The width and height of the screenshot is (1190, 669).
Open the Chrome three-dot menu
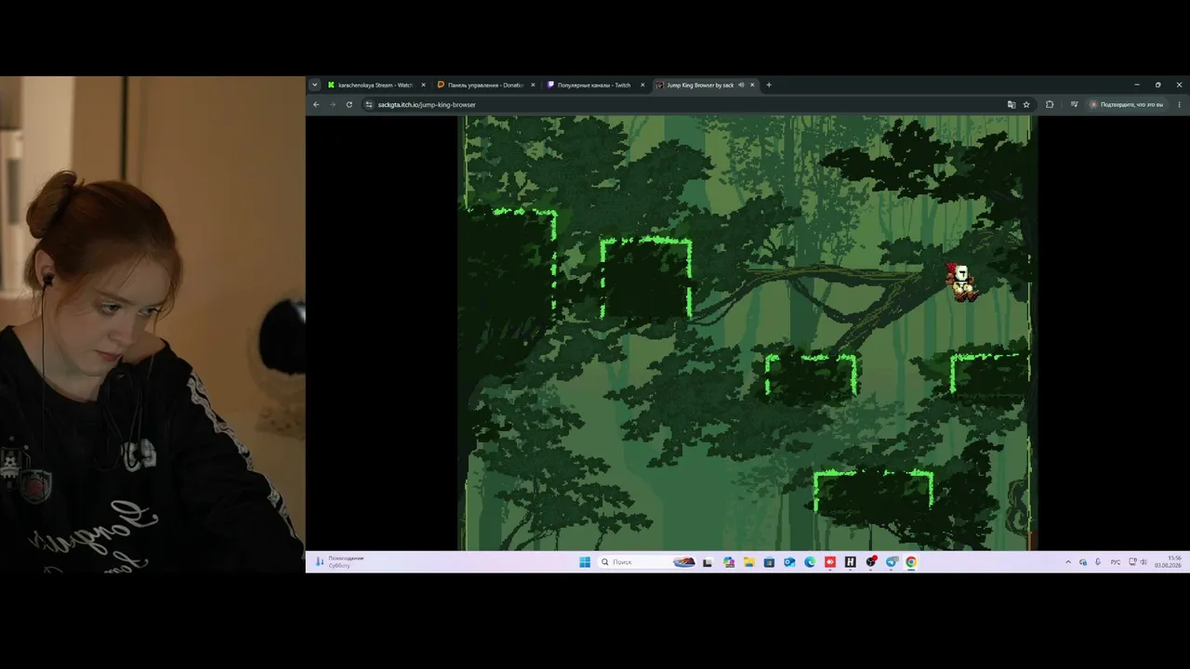[1179, 104]
